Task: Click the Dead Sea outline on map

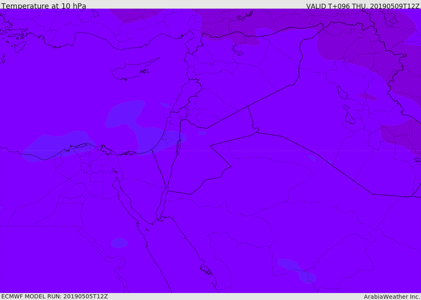Action: tap(178, 147)
